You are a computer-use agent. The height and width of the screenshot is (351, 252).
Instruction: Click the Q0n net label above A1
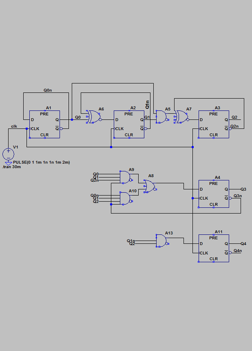(48, 90)
